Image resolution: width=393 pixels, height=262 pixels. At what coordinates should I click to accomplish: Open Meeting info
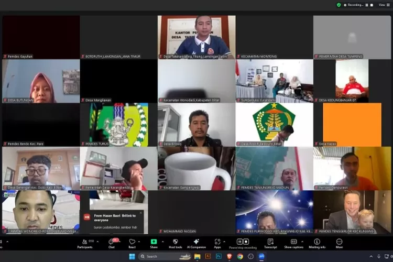pyautogui.click(x=317, y=244)
